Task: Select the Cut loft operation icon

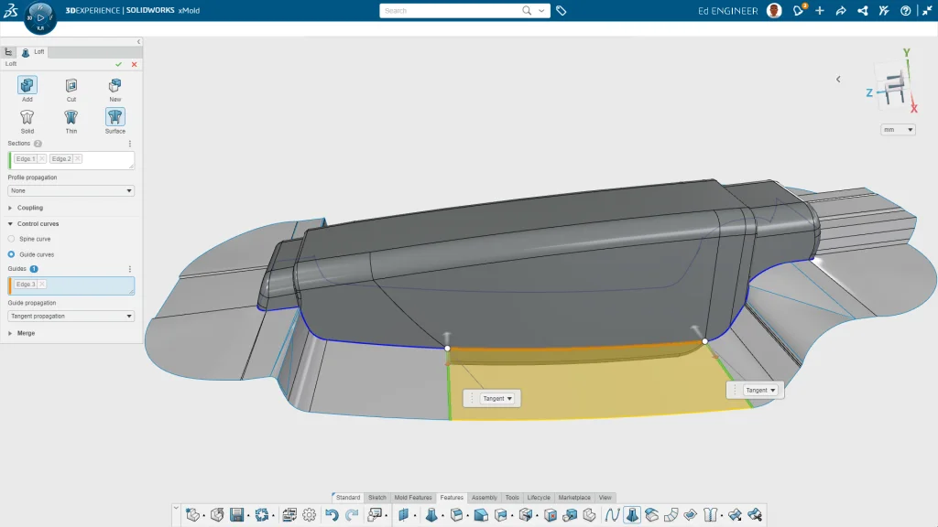Action: click(x=71, y=85)
